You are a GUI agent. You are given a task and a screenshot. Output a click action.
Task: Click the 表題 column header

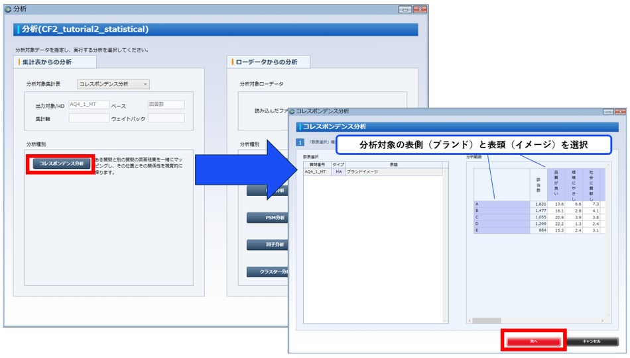(x=393, y=165)
